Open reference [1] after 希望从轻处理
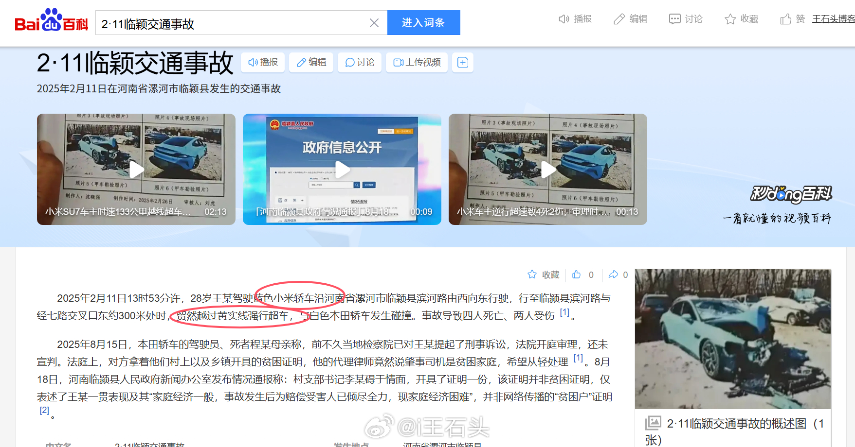The image size is (855, 447). 578,358
